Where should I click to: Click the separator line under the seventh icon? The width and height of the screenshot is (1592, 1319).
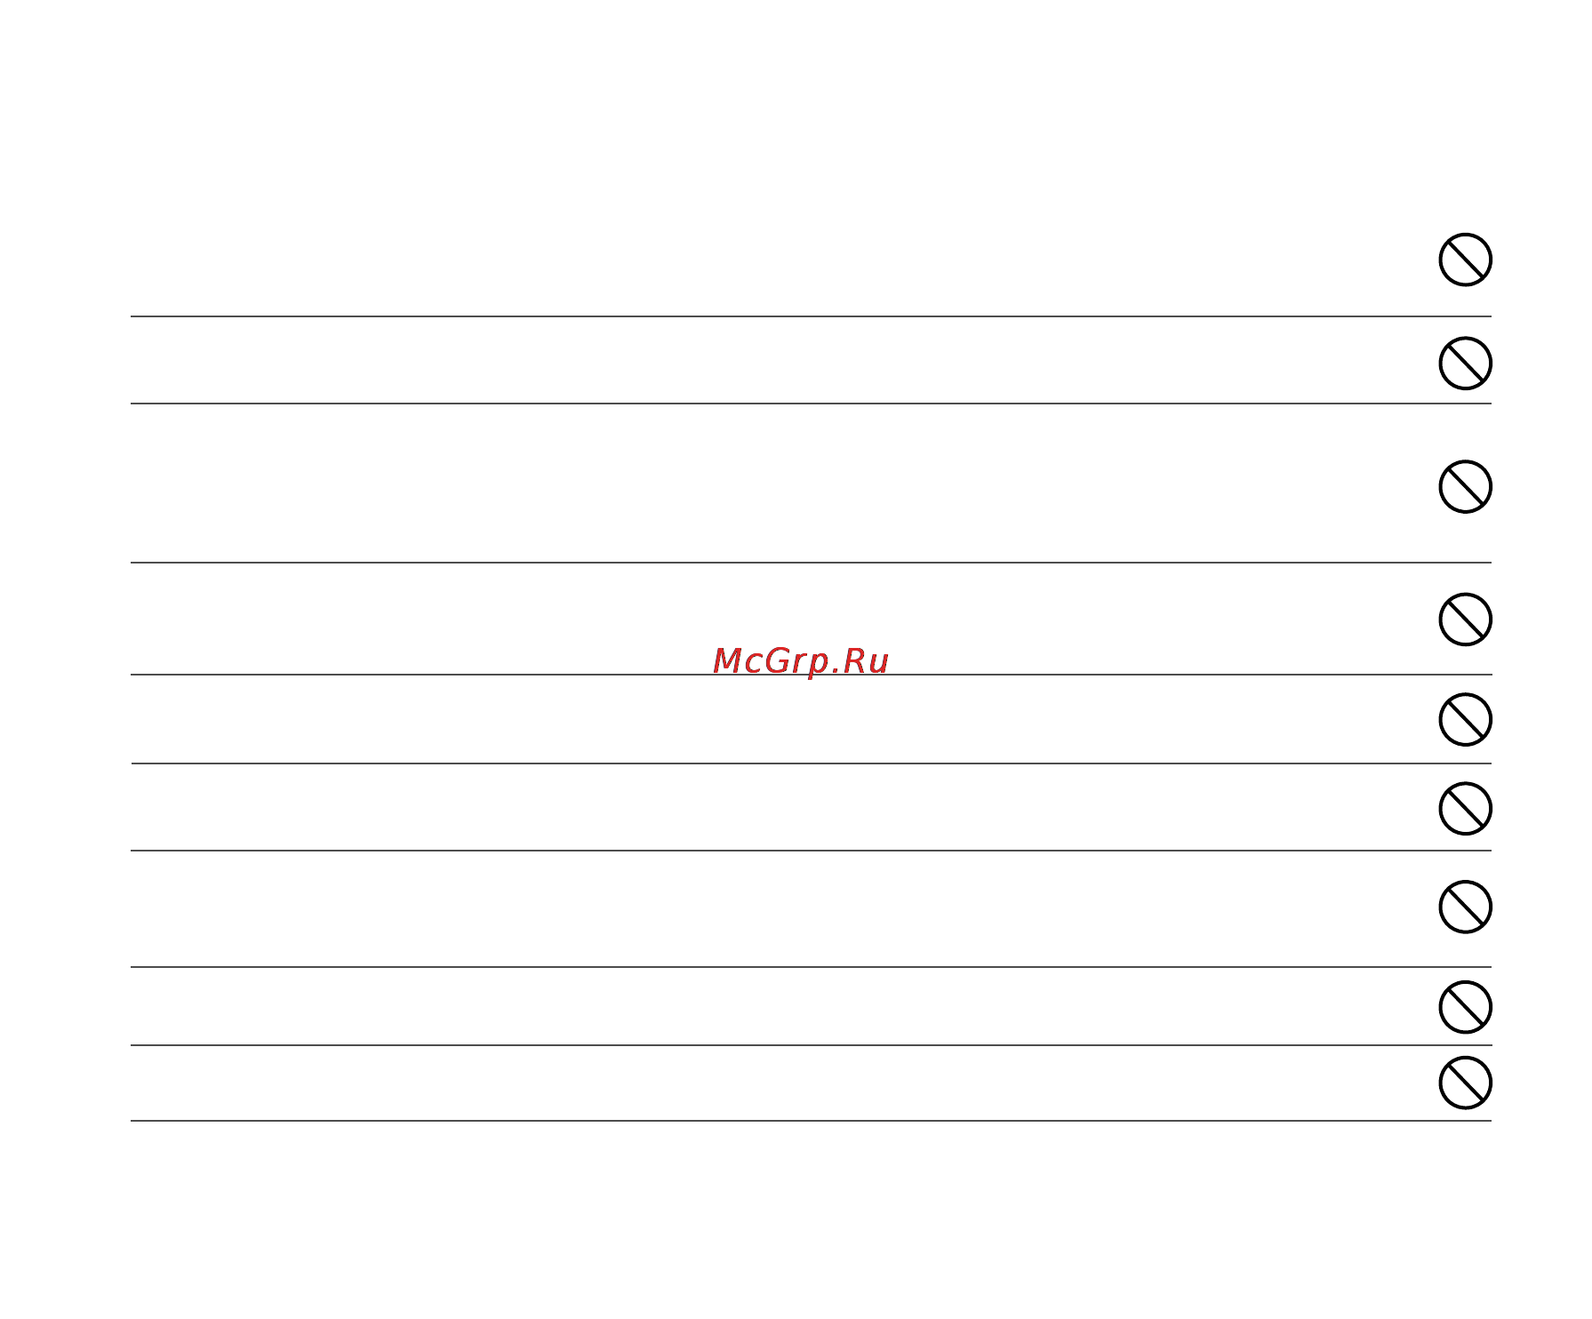(811, 967)
